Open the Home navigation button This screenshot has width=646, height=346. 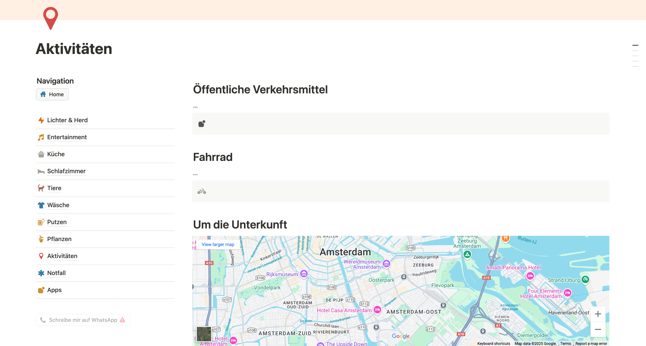point(52,94)
